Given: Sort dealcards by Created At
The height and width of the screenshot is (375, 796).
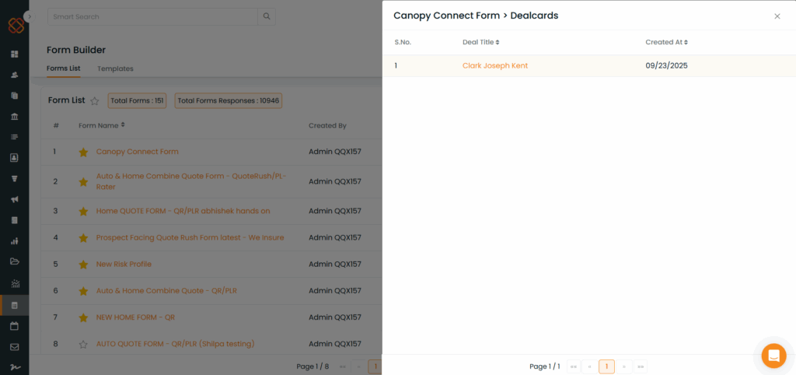Looking at the screenshot, I should tap(666, 42).
